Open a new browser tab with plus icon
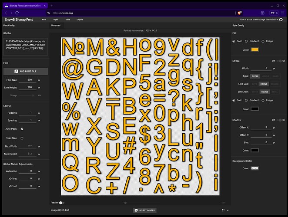The width and height of the screenshot is (288, 217). (x=52, y=6)
